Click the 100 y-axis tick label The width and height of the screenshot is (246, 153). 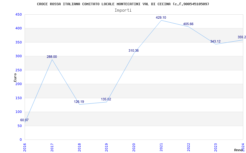(x=18, y=112)
